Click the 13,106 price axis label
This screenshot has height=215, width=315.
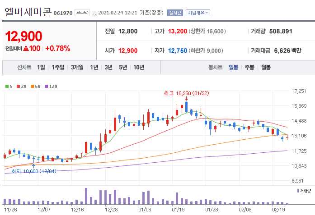[x=299, y=136]
